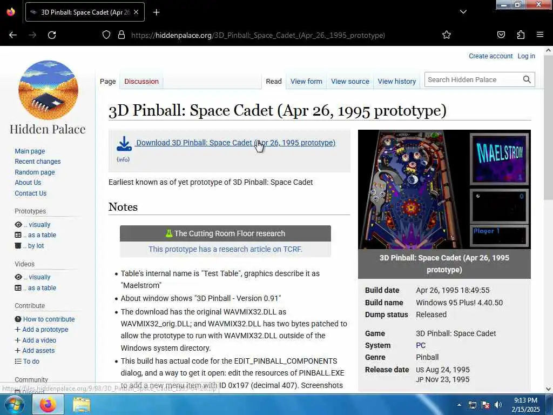
Task: Click the Firefox back arrow
Action: [13, 35]
